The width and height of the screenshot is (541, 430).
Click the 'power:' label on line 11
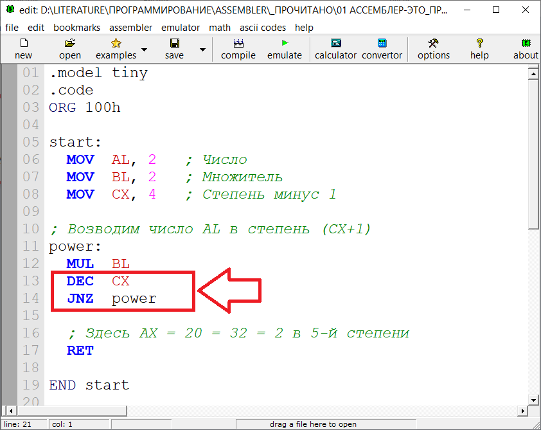coord(75,247)
